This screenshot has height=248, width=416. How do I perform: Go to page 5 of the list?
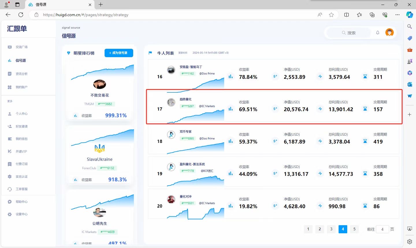point(354,229)
